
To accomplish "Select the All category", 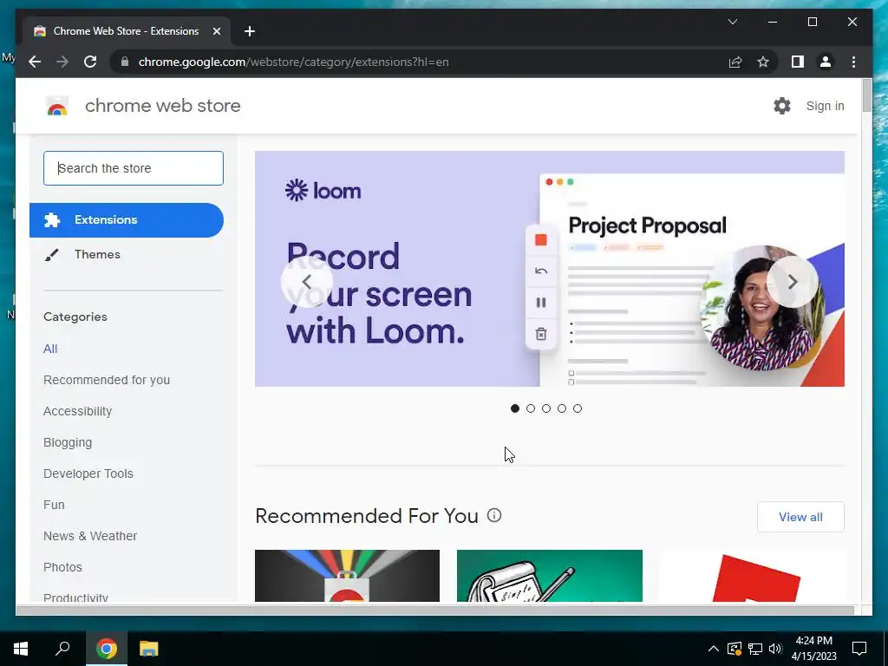I will click(x=50, y=349).
